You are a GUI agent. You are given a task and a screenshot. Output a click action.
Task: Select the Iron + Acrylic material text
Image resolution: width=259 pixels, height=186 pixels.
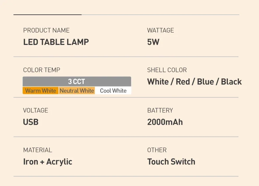point(48,162)
